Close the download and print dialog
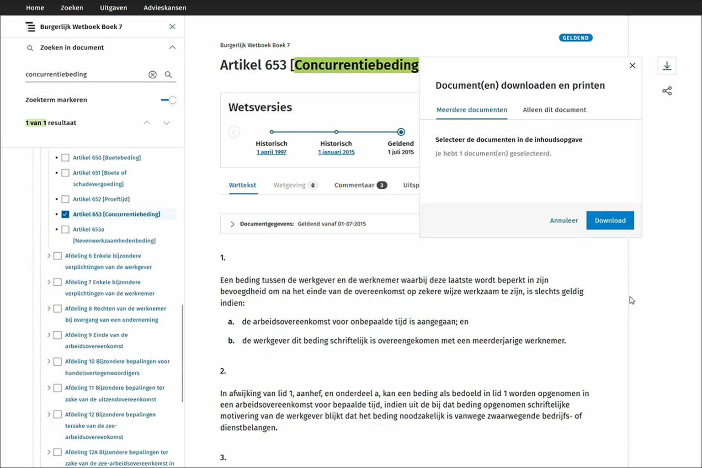This screenshot has height=468, width=702. [x=632, y=66]
